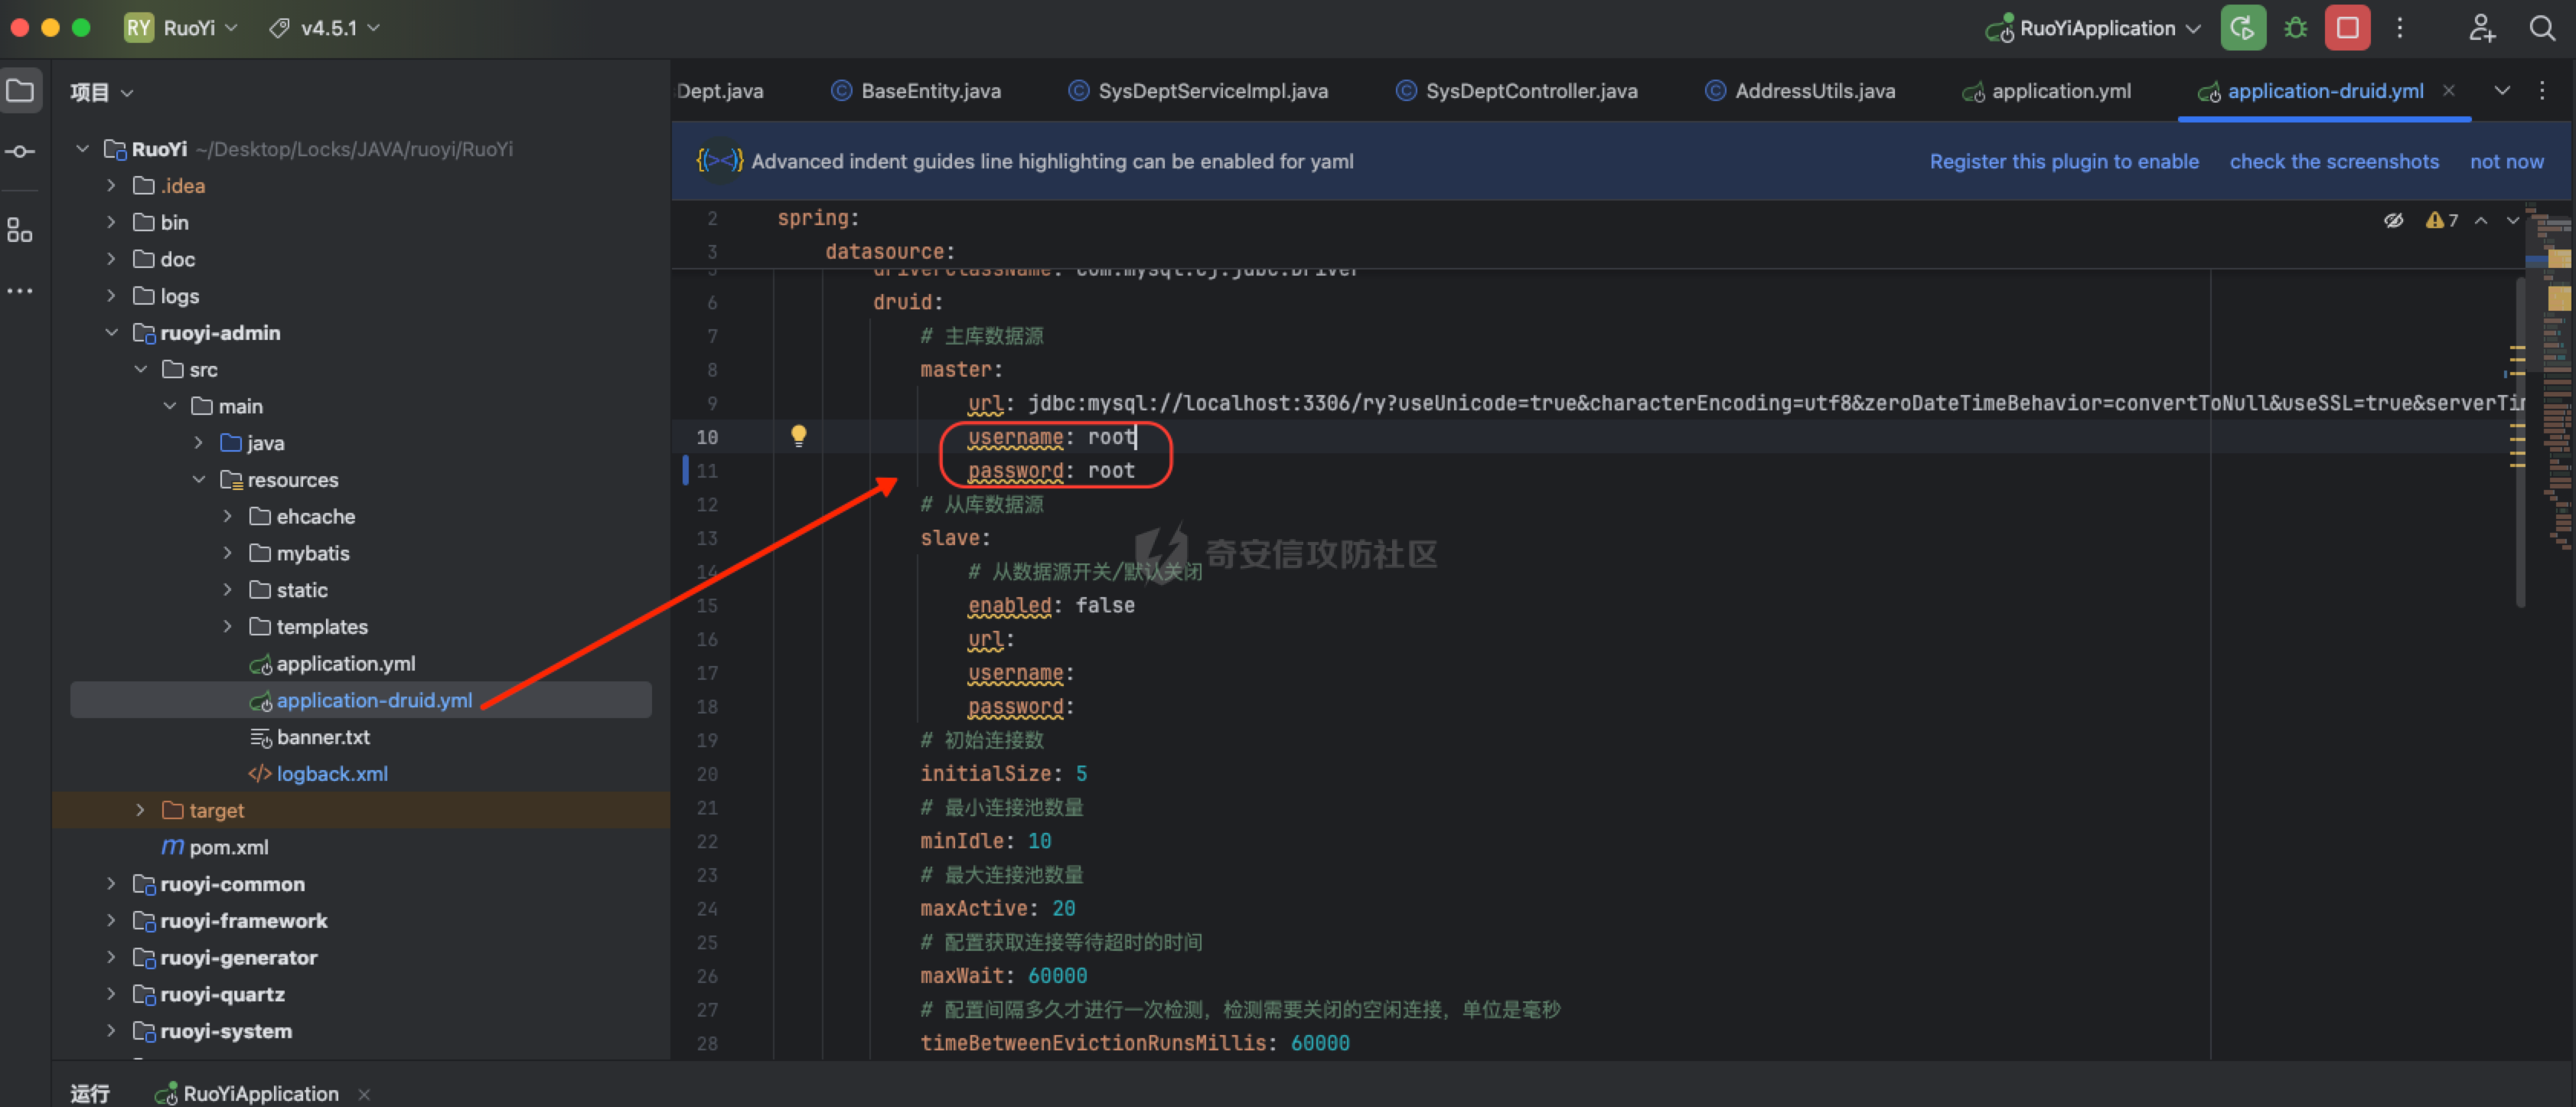Click the Rerun RuoYiApplication button
2576x1107 pixels.
[2242, 28]
